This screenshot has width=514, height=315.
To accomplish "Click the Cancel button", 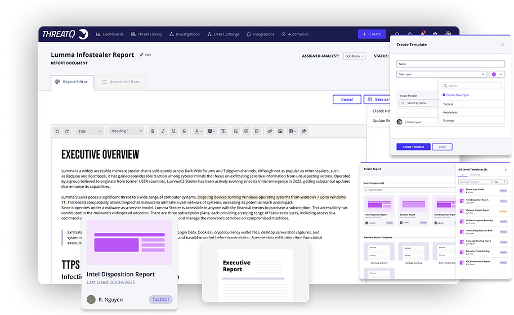I will 347,100.
